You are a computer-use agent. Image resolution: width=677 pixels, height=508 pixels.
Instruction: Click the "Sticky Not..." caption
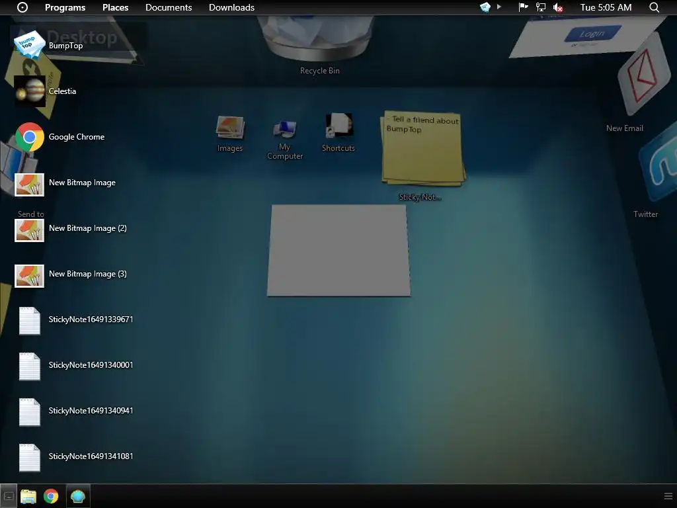click(x=420, y=197)
